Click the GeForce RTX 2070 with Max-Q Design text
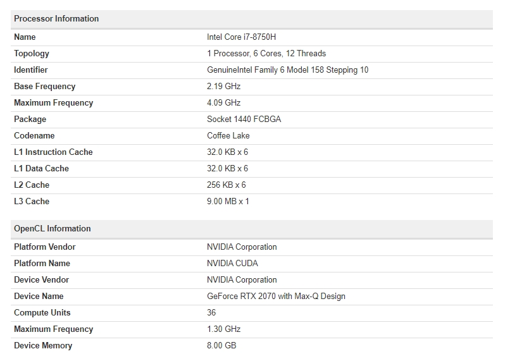The image size is (510, 361). (276, 297)
